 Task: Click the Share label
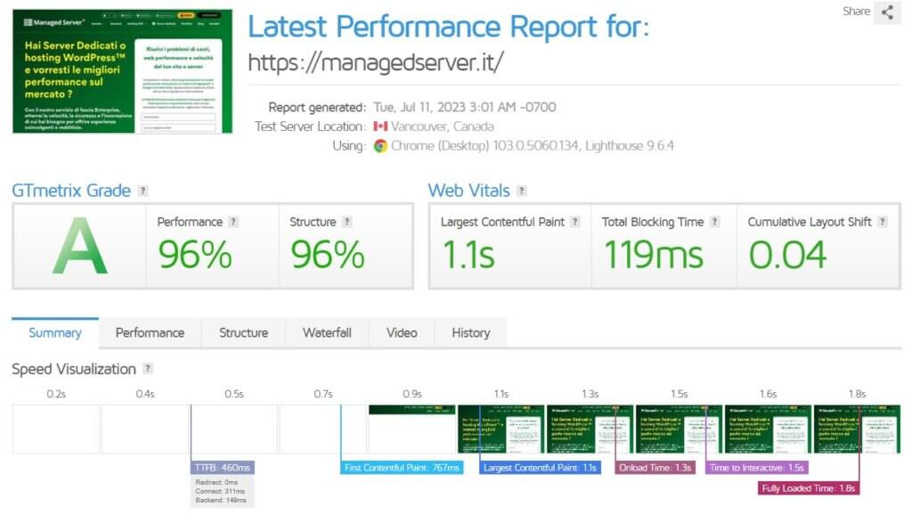856,12
